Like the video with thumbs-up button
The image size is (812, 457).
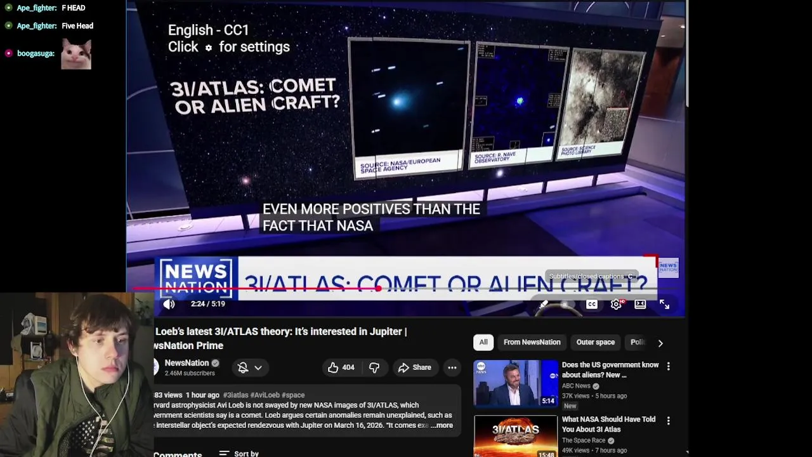coord(341,368)
